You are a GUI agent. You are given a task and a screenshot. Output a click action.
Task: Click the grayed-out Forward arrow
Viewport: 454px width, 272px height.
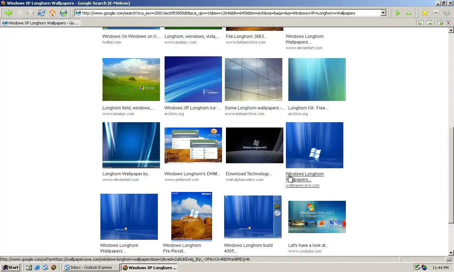click(20, 13)
